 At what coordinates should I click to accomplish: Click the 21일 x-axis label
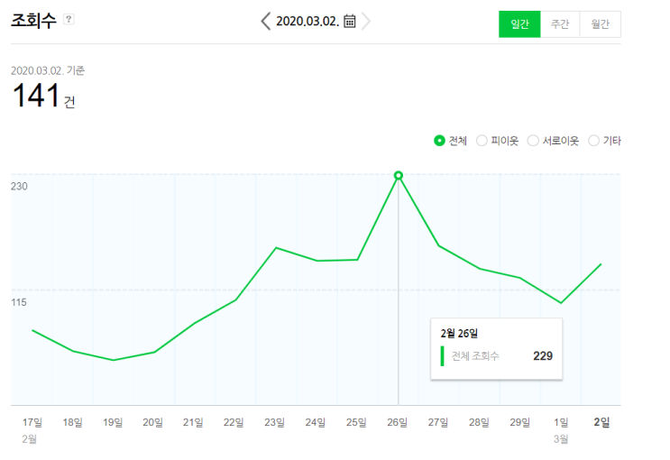[193, 422]
